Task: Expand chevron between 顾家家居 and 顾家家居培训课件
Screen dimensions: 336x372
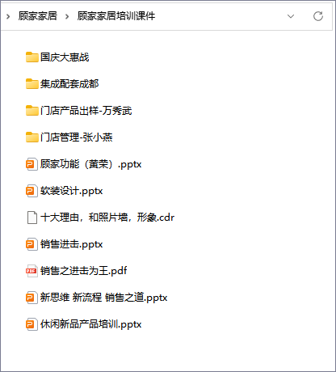Action: click(67, 16)
